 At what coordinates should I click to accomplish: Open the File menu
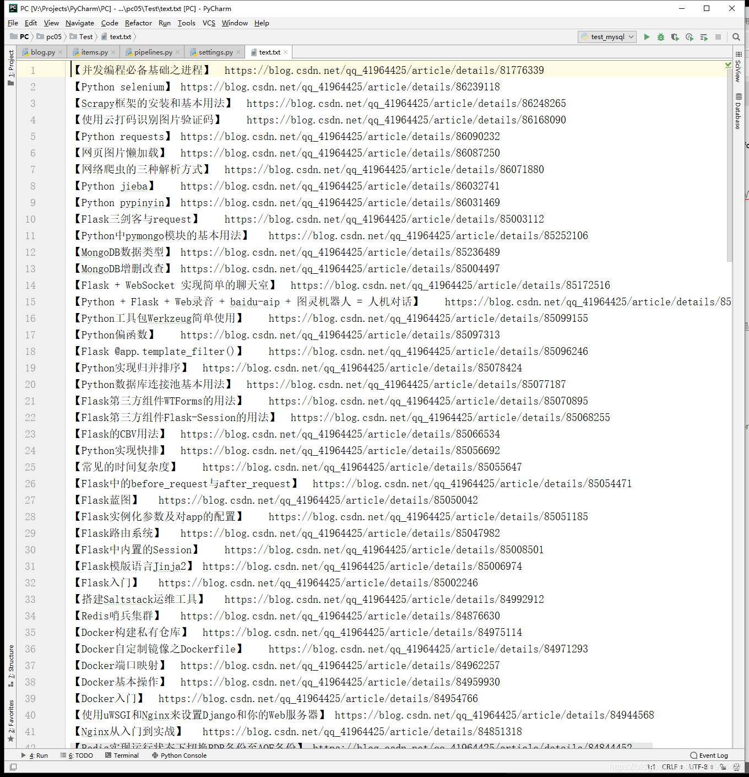(x=13, y=23)
